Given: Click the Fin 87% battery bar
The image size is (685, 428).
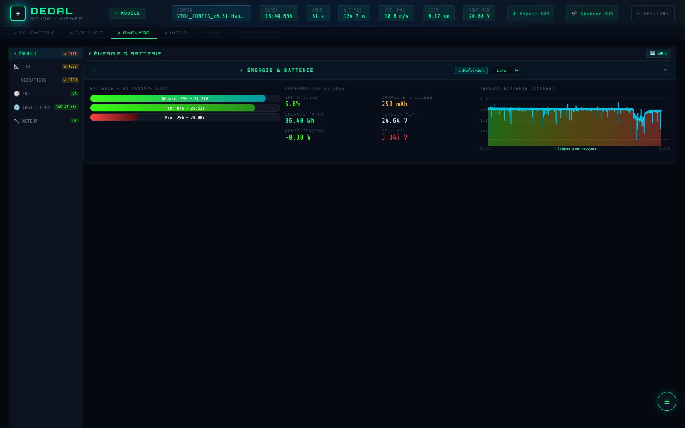Looking at the screenshot, I should [185, 108].
